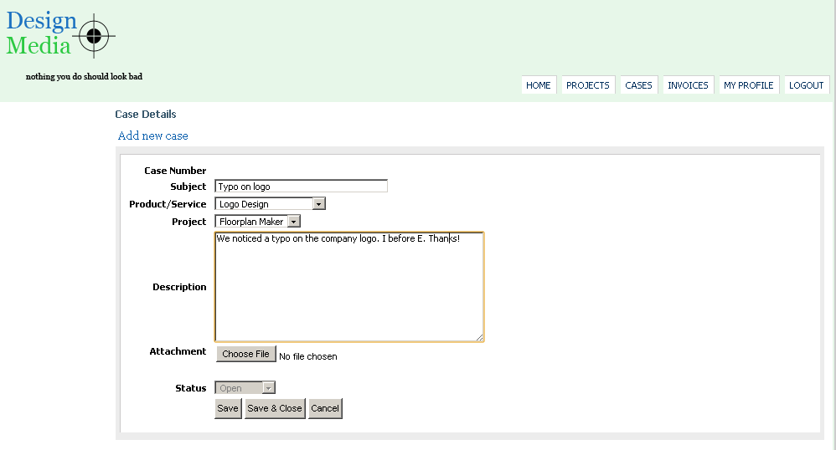Image resolution: width=836 pixels, height=450 pixels.
Task: Click the Save button
Action: click(x=228, y=408)
